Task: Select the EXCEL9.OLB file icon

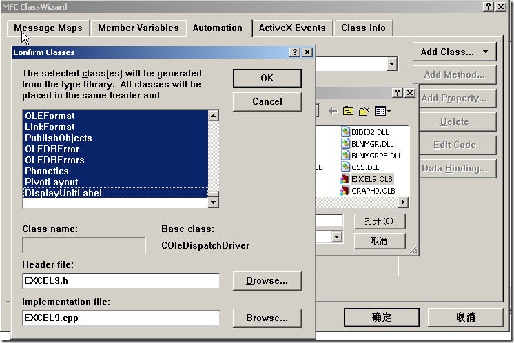Action: coord(345,179)
